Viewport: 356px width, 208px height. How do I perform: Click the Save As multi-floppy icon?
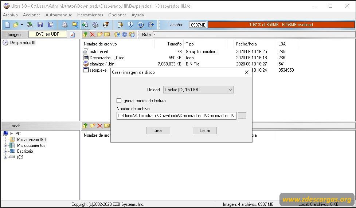click(x=50, y=25)
